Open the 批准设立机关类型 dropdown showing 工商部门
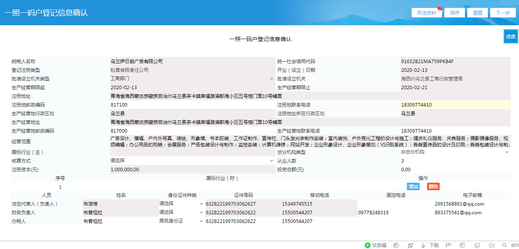519x249 pixels. 271,79
